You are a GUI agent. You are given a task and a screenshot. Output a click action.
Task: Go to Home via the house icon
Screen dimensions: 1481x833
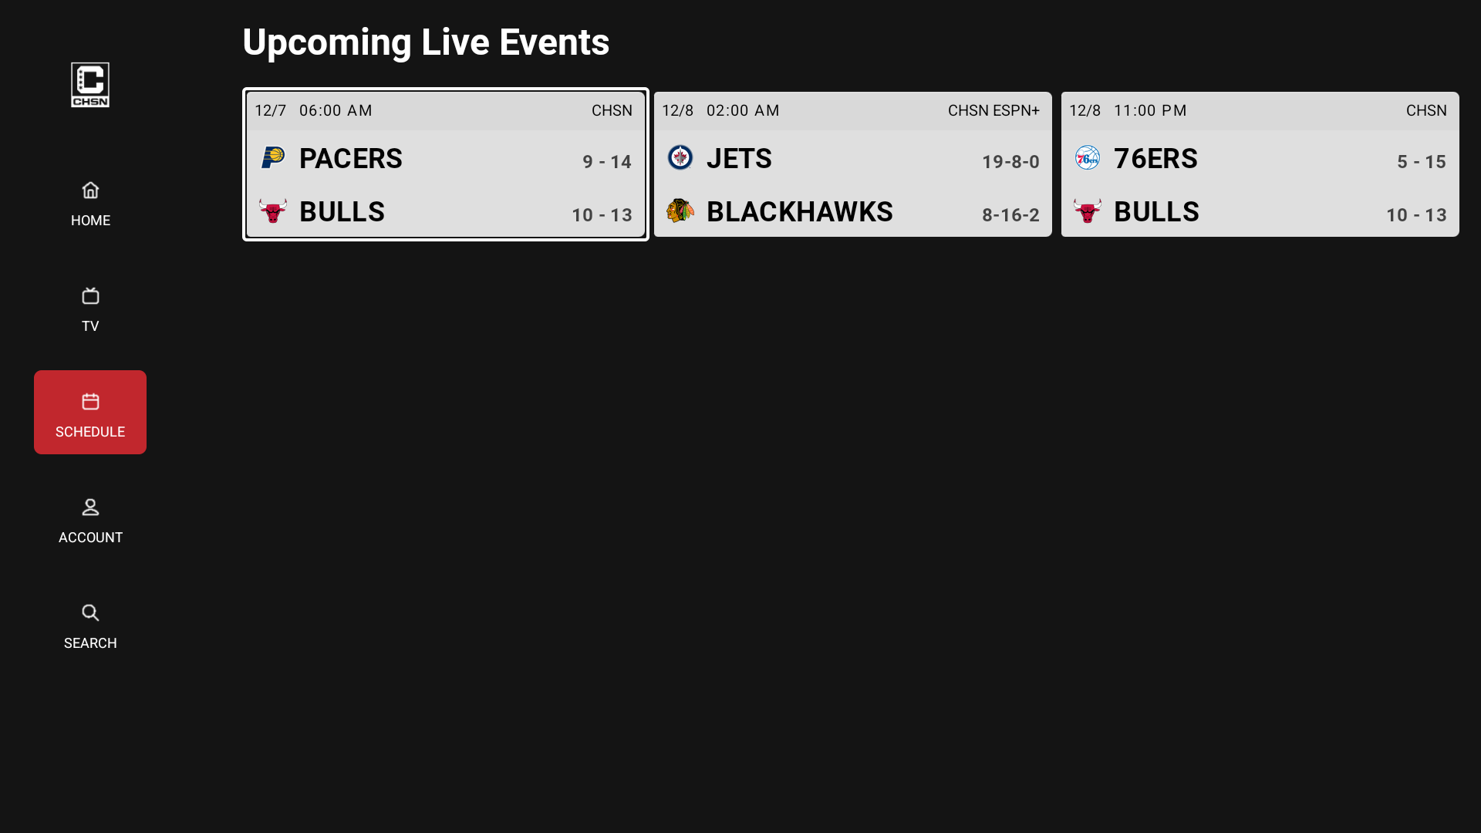(x=90, y=190)
